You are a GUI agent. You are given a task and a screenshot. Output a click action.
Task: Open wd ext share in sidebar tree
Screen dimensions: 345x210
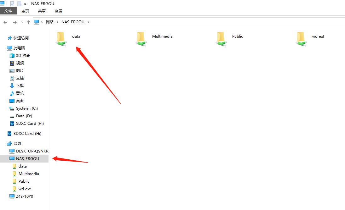pos(25,189)
